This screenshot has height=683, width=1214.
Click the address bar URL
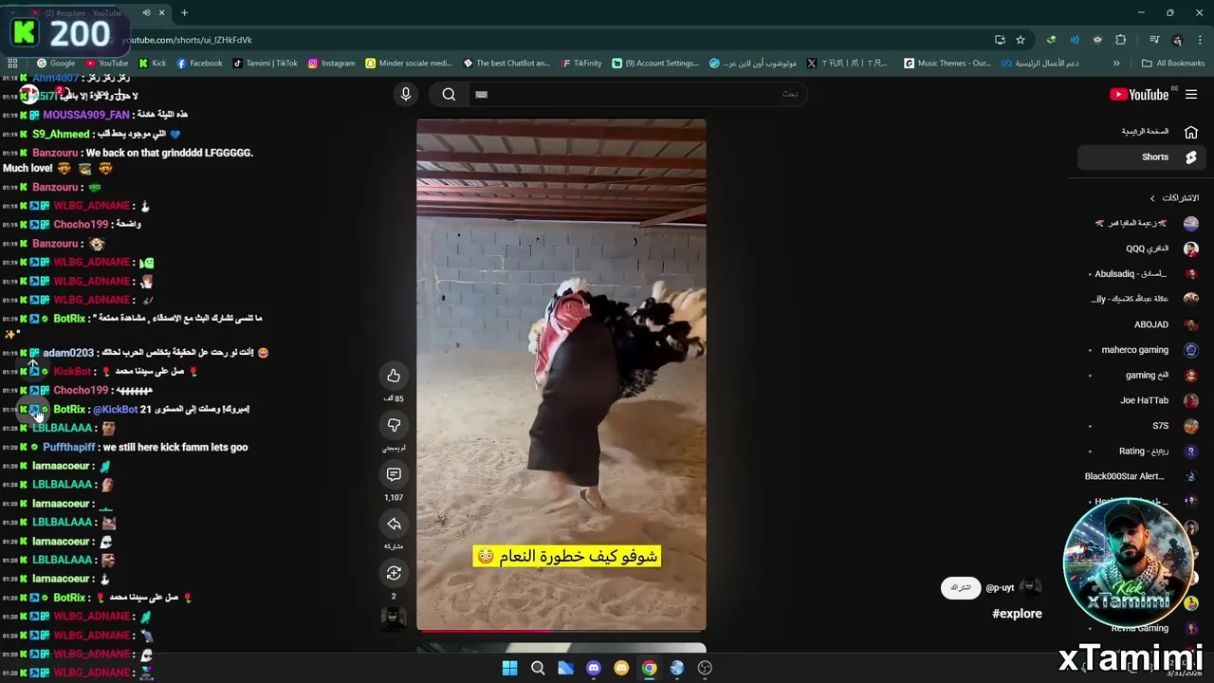[x=187, y=40]
